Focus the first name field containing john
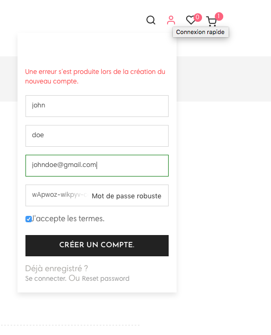The width and height of the screenshot is (271, 335). point(97,106)
